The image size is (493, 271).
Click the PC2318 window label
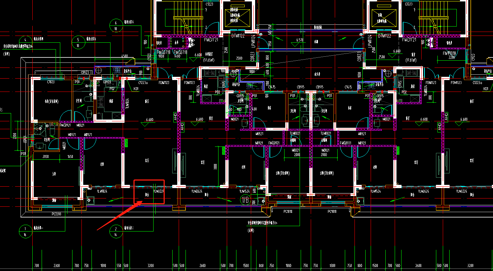click(56, 214)
